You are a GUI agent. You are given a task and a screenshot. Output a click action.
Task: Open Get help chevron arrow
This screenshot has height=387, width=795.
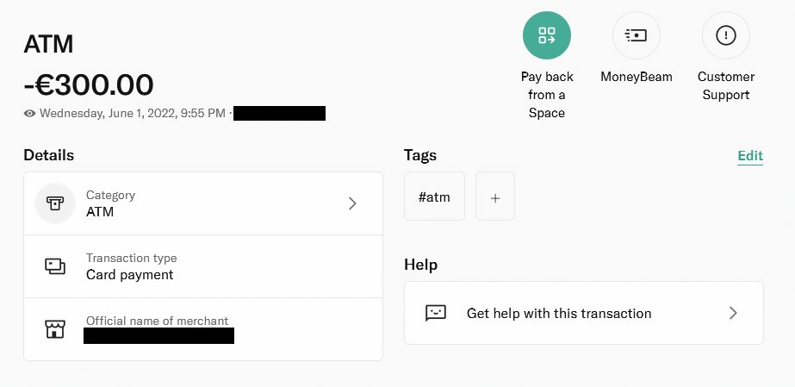click(x=733, y=313)
